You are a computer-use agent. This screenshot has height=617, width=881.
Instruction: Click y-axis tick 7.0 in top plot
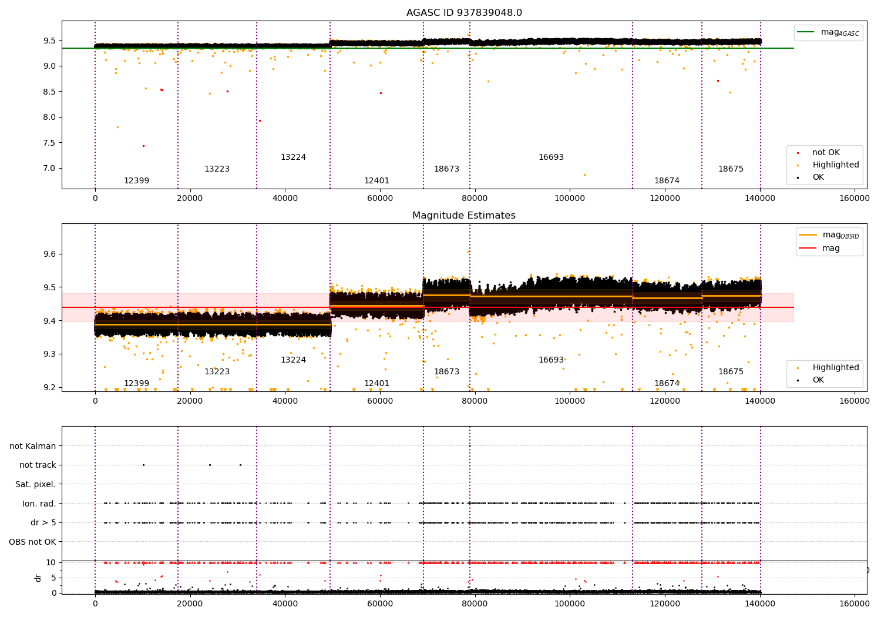[49, 169]
